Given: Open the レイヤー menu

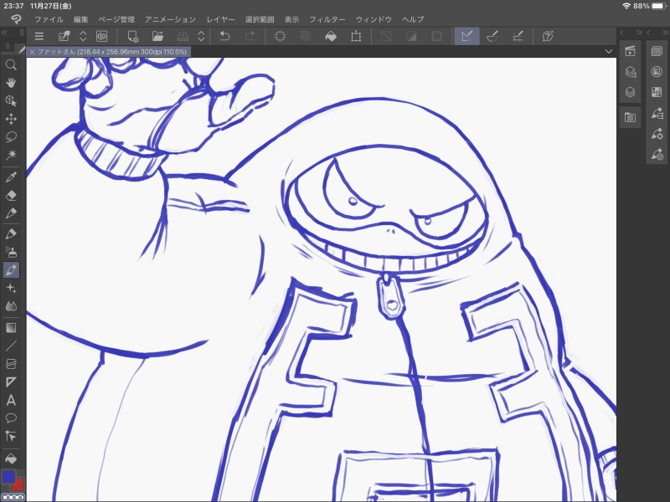Looking at the screenshot, I should coord(221,18).
